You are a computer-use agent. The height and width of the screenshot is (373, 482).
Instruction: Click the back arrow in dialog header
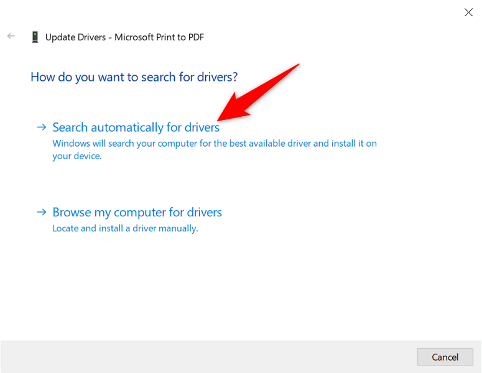(x=11, y=36)
